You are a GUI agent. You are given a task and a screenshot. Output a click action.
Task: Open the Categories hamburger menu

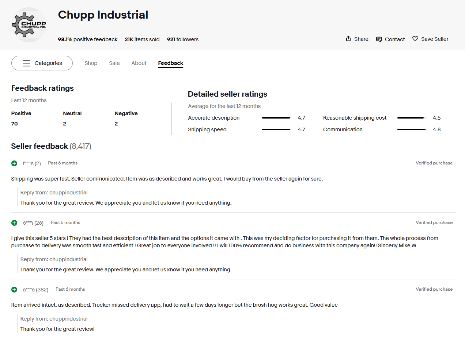click(42, 63)
